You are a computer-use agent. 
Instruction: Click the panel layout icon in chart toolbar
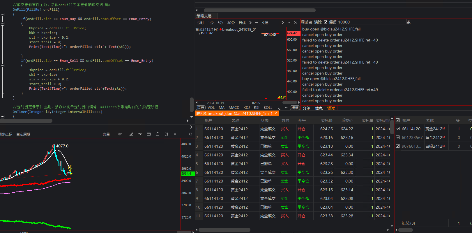coord(149,134)
